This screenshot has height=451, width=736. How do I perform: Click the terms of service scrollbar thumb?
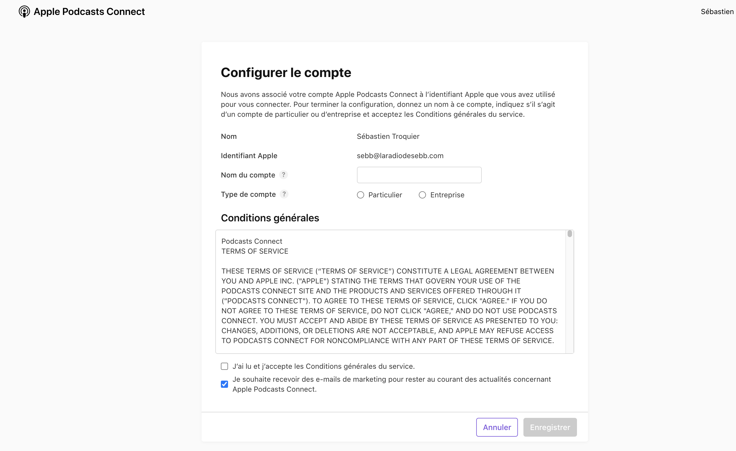click(570, 234)
